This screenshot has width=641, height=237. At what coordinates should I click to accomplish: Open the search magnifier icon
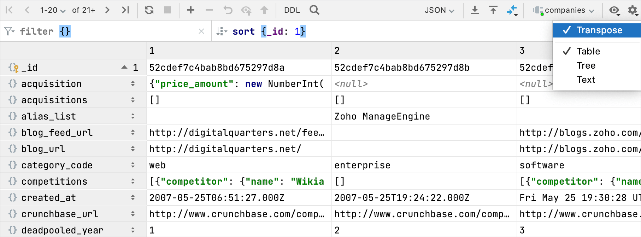[x=314, y=10]
